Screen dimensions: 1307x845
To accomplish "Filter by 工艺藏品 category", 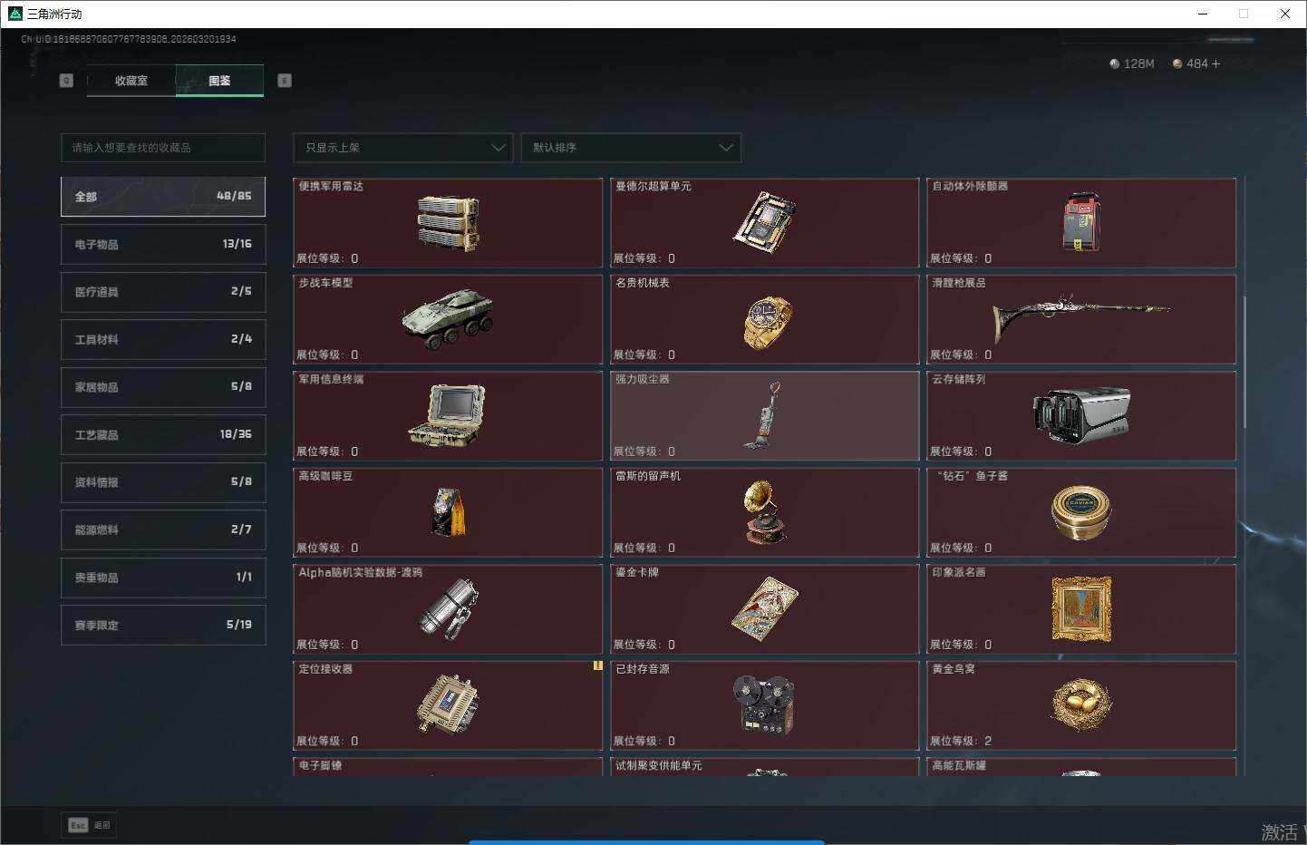I will (163, 435).
